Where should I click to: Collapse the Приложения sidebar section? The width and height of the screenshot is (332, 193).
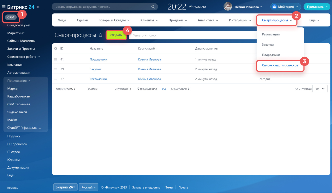tap(19, 81)
